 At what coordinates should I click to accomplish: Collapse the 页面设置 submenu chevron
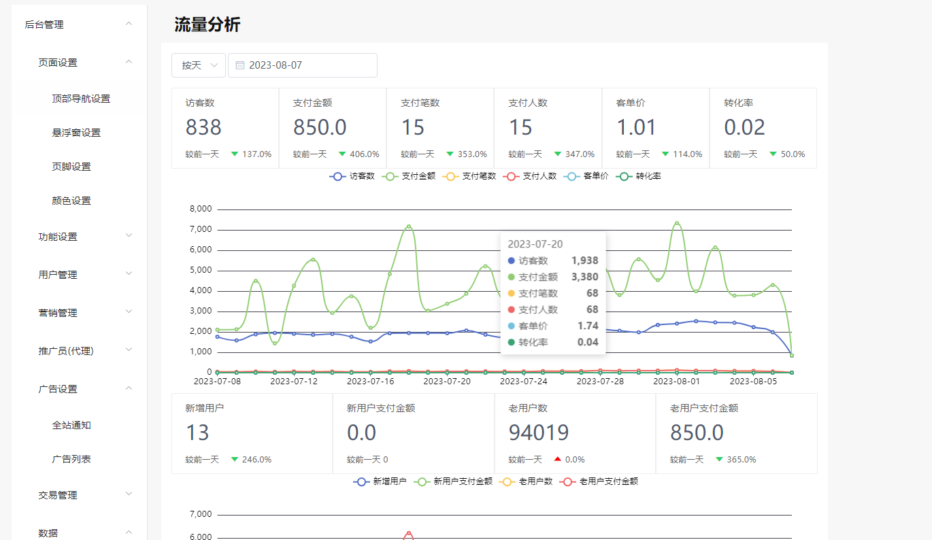click(129, 62)
